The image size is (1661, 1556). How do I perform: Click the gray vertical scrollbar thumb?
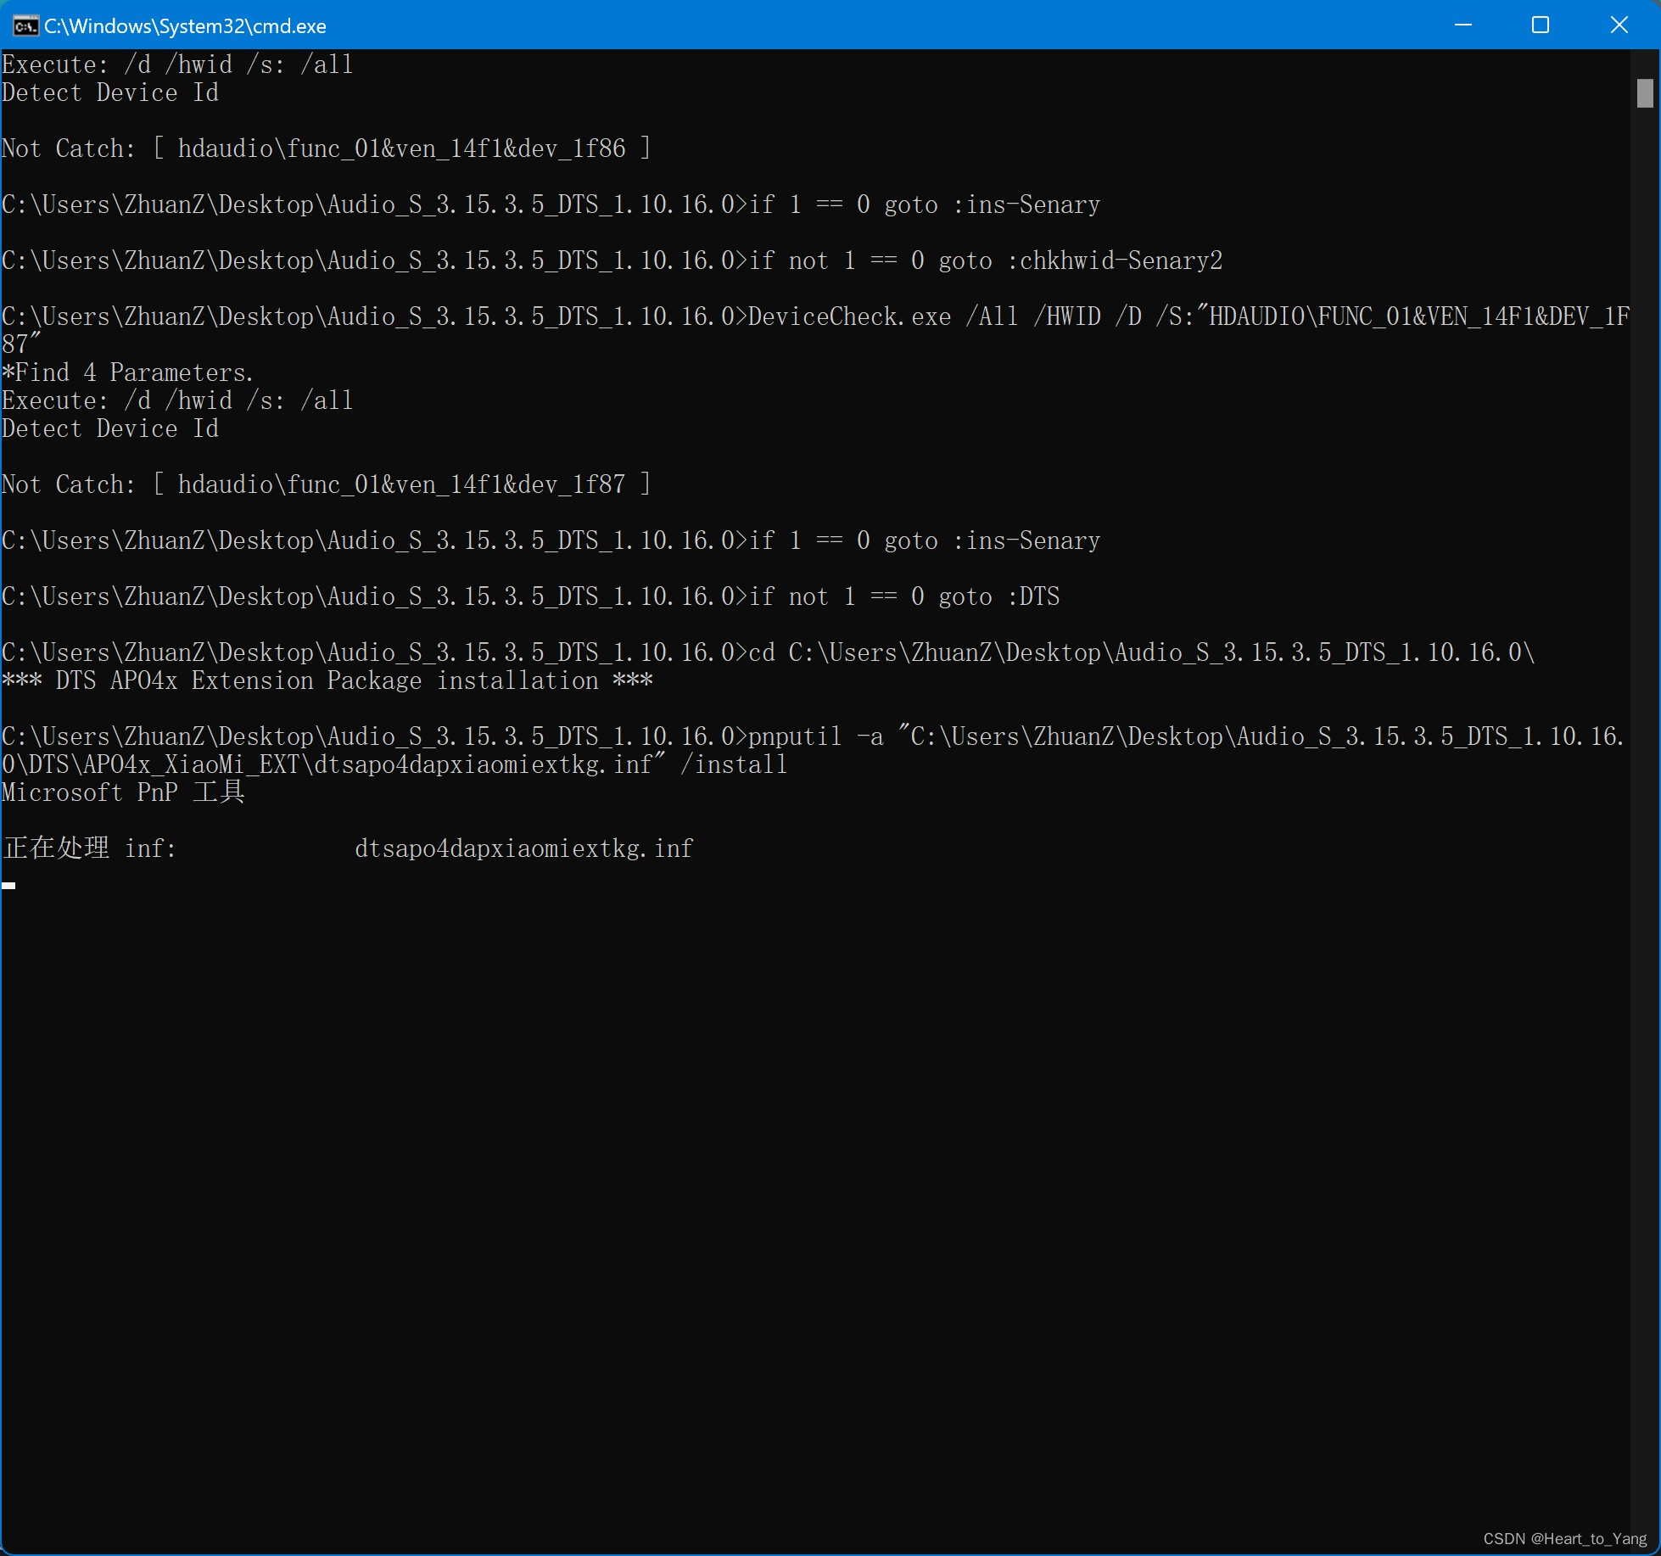coord(1645,93)
